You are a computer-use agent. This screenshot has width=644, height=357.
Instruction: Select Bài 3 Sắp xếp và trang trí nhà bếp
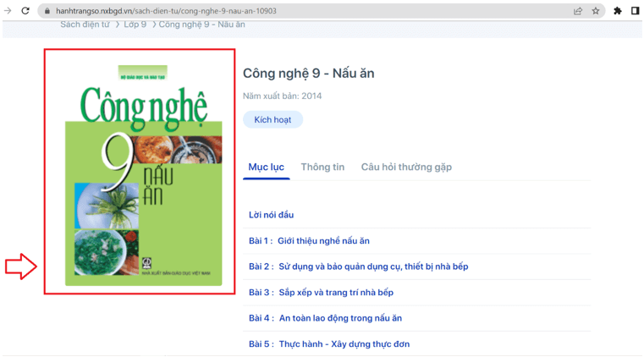(x=321, y=293)
